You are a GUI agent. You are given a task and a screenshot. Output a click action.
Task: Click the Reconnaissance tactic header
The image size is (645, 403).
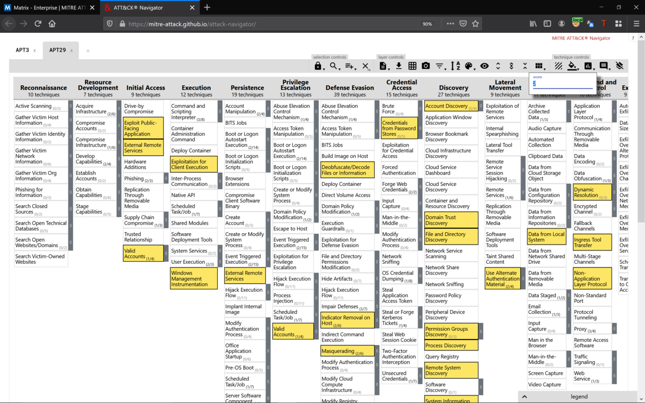coord(44,88)
